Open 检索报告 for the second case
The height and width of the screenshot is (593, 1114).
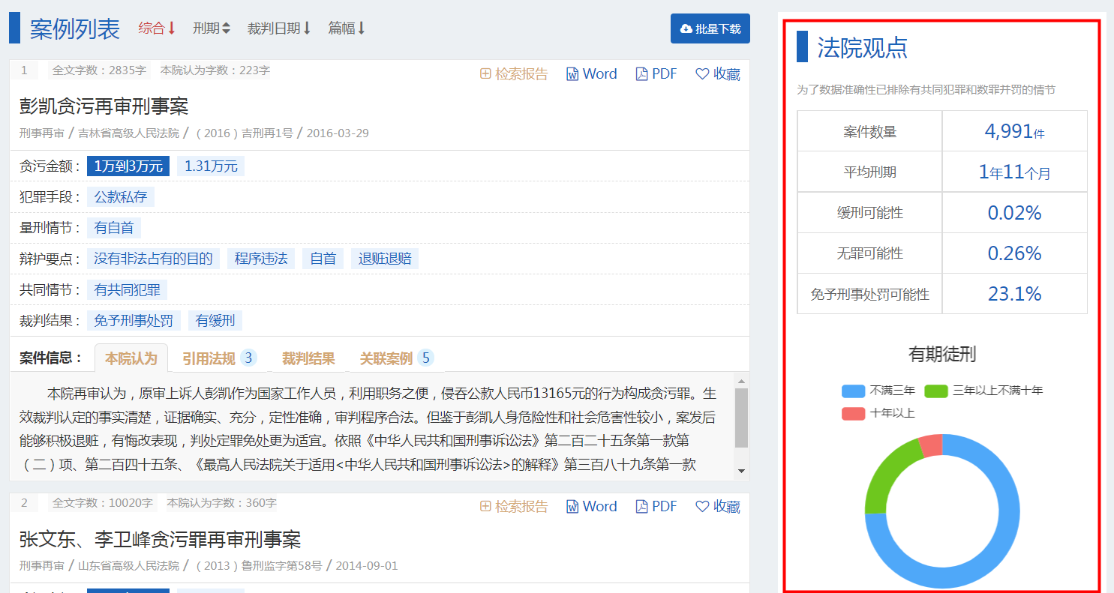point(514,506)
